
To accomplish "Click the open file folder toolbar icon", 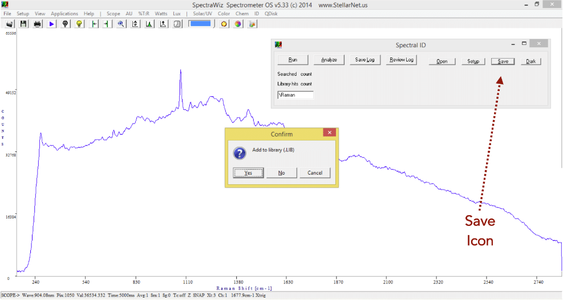I will tap(10, 24).
